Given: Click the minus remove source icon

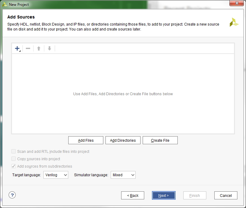Looking at the screenshot, I should tap(28, 48).
